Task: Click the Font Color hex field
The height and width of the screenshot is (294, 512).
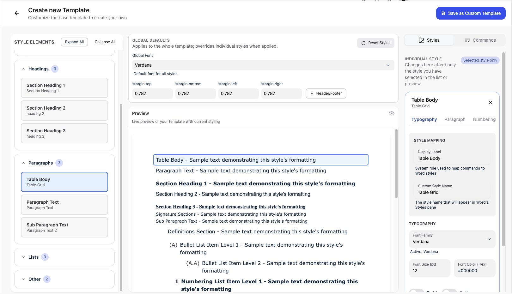Action: click(x=474, y=271)
